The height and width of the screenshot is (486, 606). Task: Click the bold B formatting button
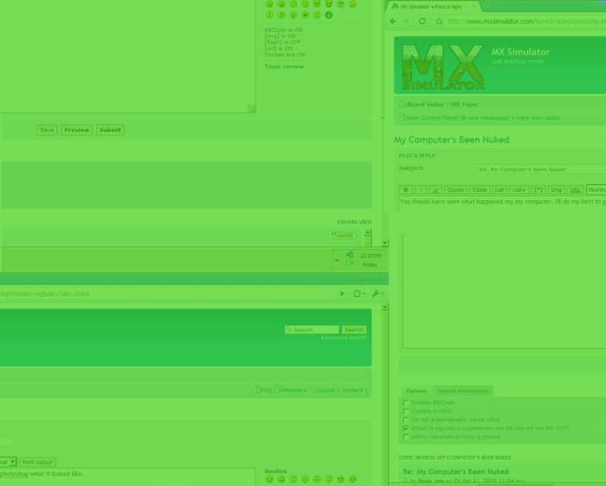(406, 190)
